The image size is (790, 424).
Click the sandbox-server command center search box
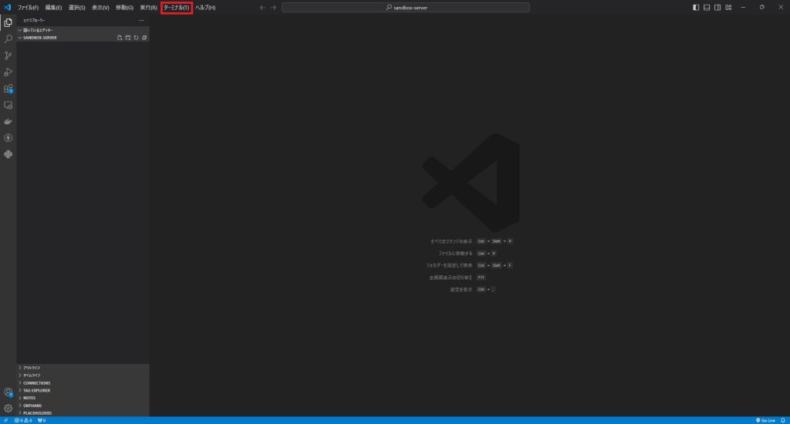coord(405,8)
